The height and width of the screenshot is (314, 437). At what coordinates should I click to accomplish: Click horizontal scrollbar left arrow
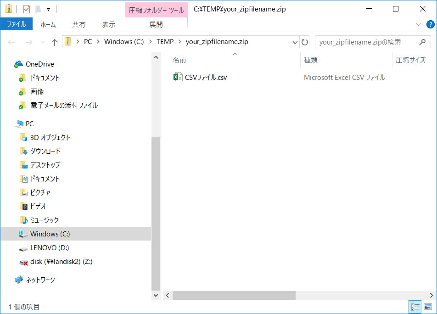(x=168, y=295)
